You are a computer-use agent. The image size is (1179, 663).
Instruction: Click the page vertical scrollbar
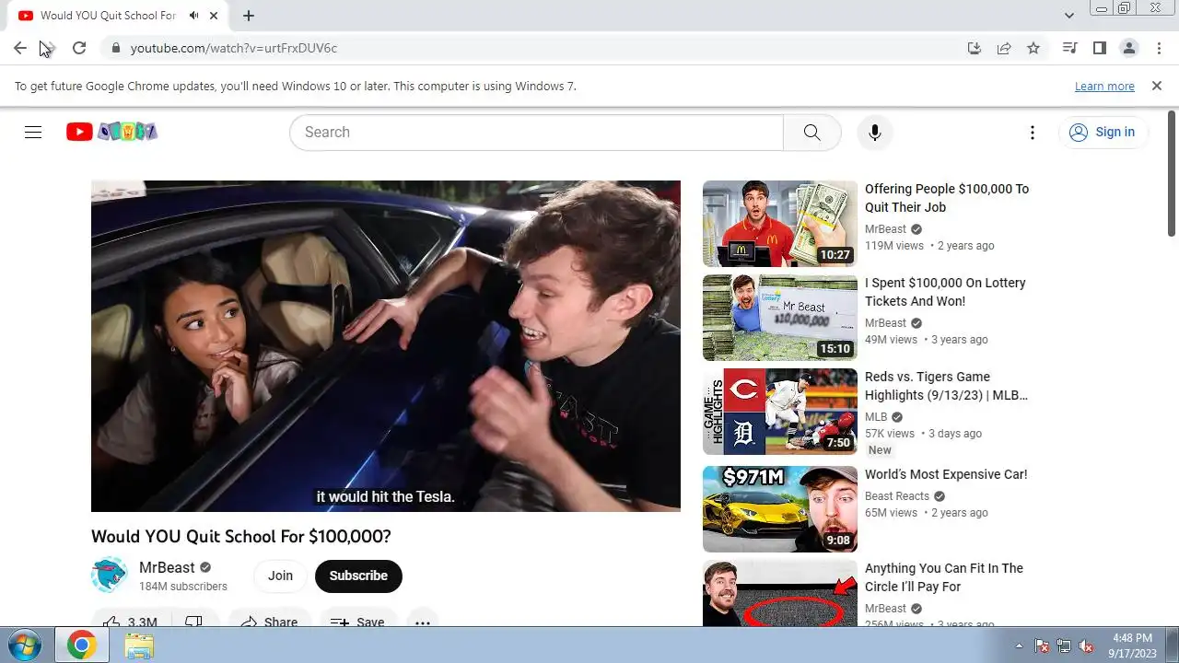(x=1172, y=175)
